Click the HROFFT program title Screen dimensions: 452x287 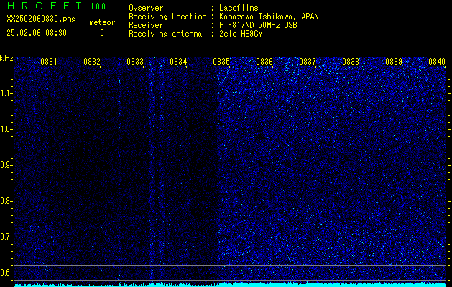click(x=45, y=6)
